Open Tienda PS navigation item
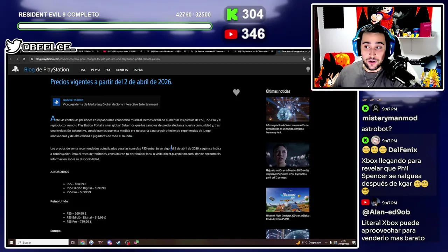448x252 pixels. (x=122, y=70)
